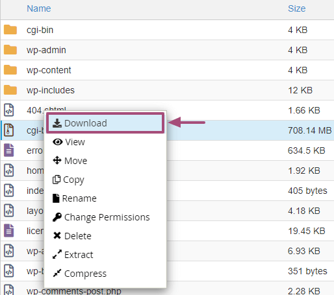The height and width of the screenshot is (295, 334).
Task: Click Copy in the context menu
Action: pyautogui.click(x=105, y=180)
